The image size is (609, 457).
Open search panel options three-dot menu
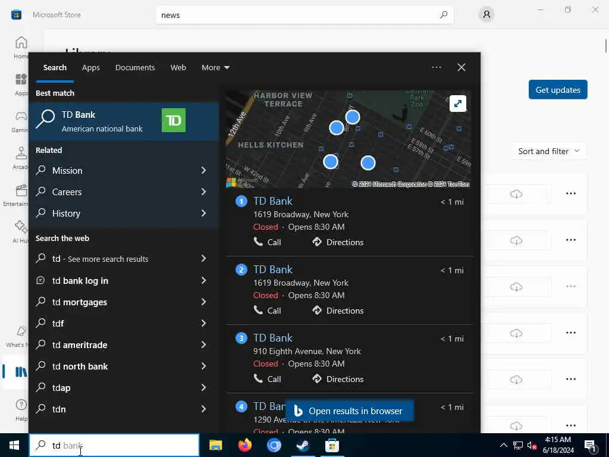point(437,68)
